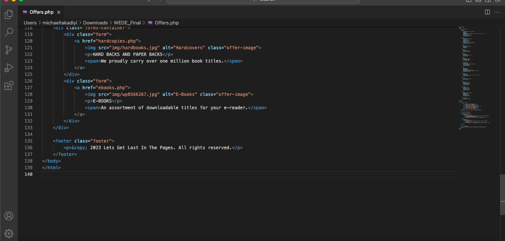
Task: Close the Offers.php tab
Action: [x=59, y=12]
